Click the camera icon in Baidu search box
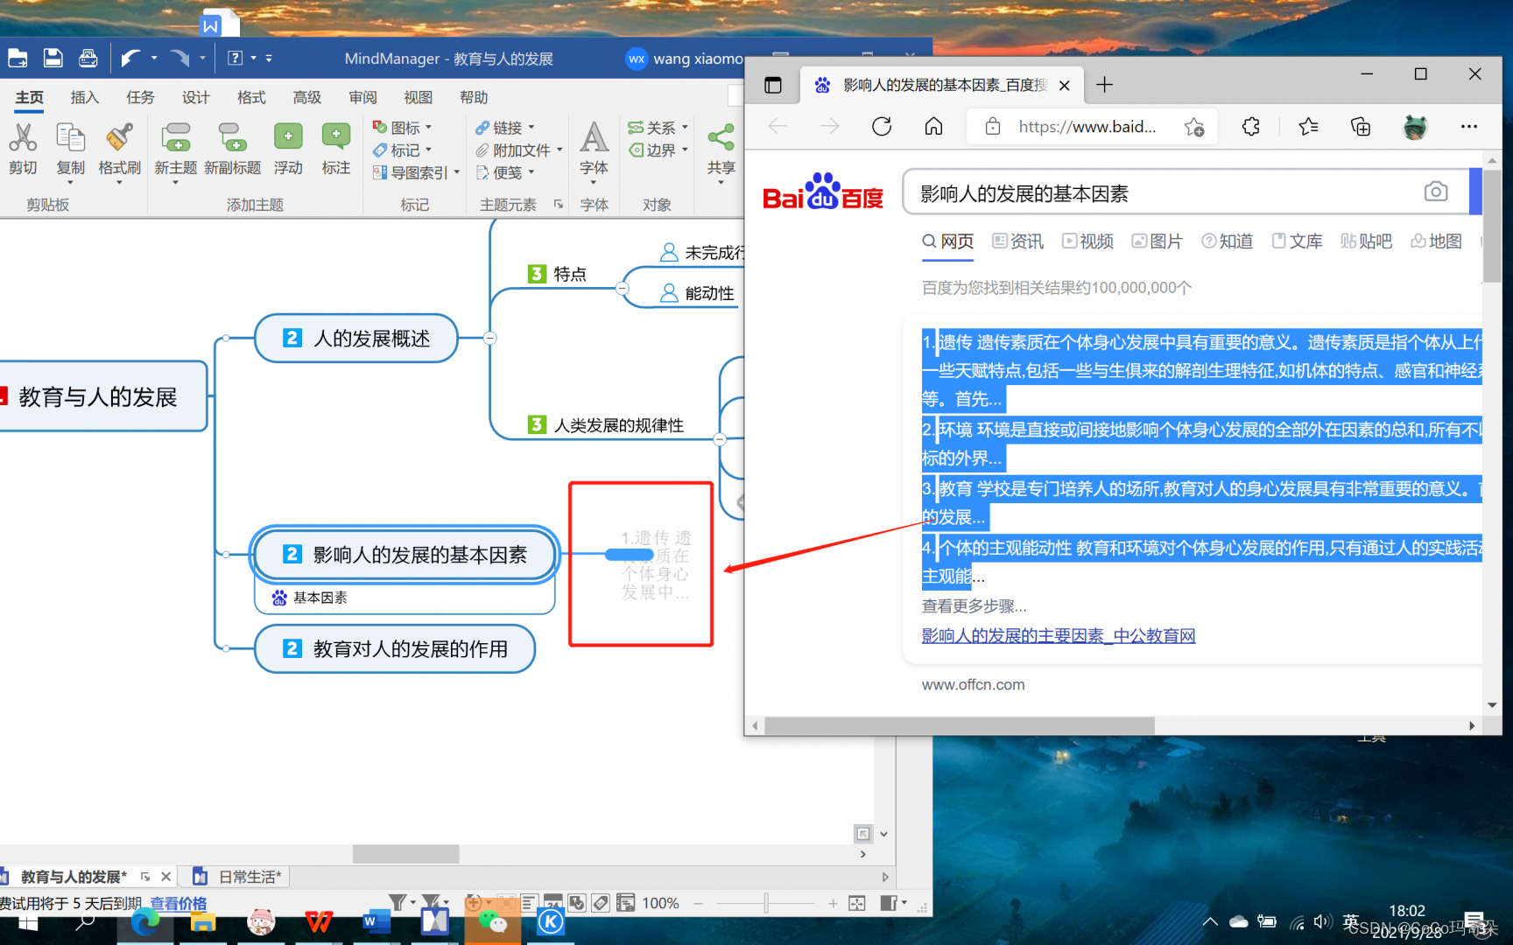 click(1435, 191)
